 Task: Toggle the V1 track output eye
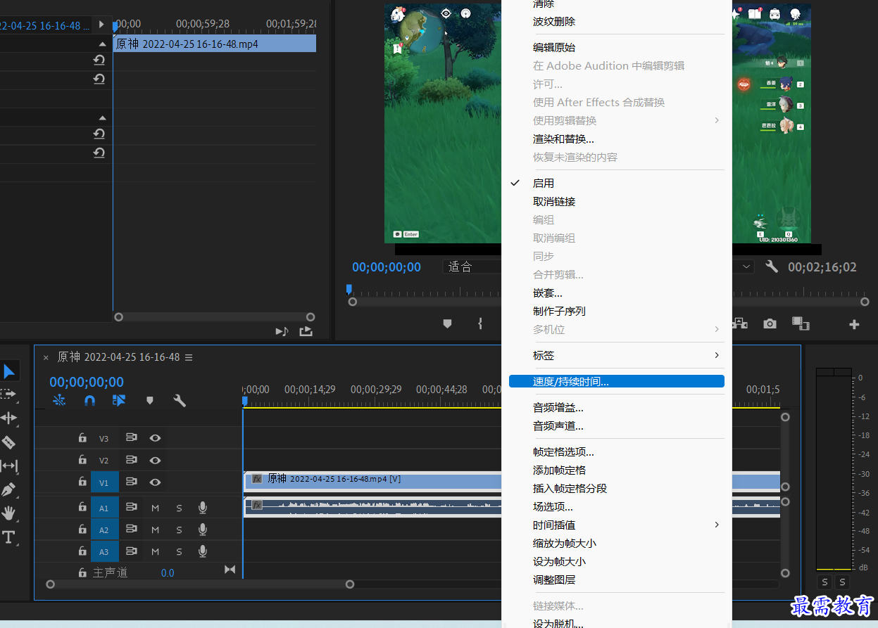click(156, 482)
